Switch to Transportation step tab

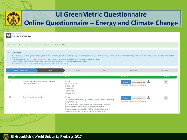(x=134, y=70)
